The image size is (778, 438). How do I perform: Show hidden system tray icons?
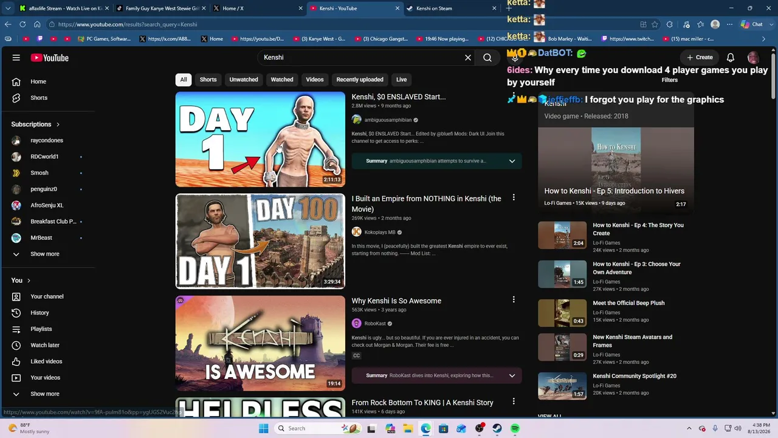click(690, 428)
